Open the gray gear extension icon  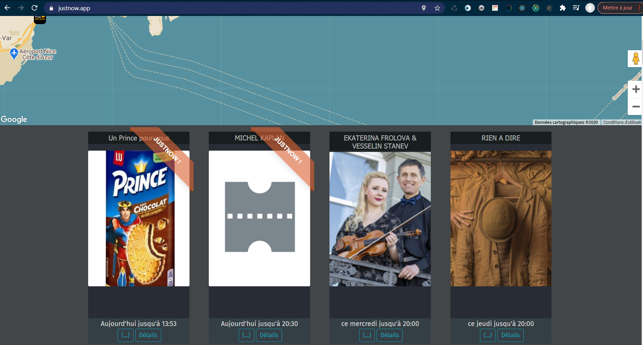coord(481,8)
